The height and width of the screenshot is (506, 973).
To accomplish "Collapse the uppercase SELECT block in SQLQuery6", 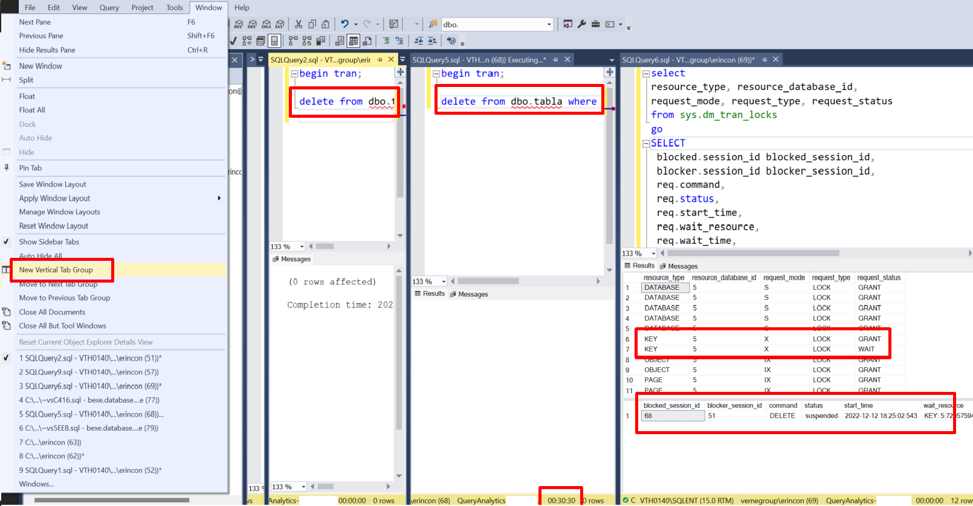I will tap(646, 144).
